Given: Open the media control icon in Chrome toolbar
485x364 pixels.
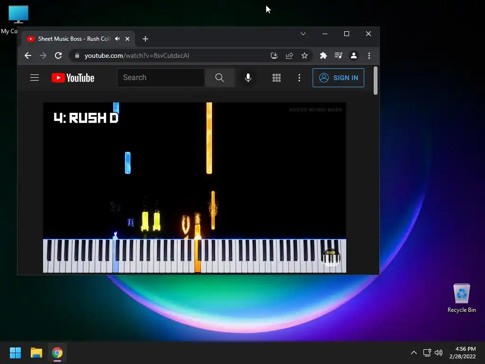Looking at the screenshot, I should [338, 56].
